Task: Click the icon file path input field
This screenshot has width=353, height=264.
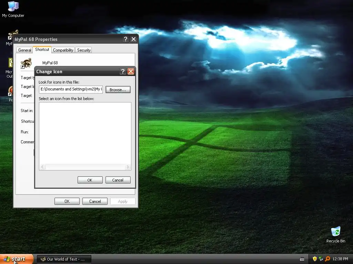Action: click(71, 89)
